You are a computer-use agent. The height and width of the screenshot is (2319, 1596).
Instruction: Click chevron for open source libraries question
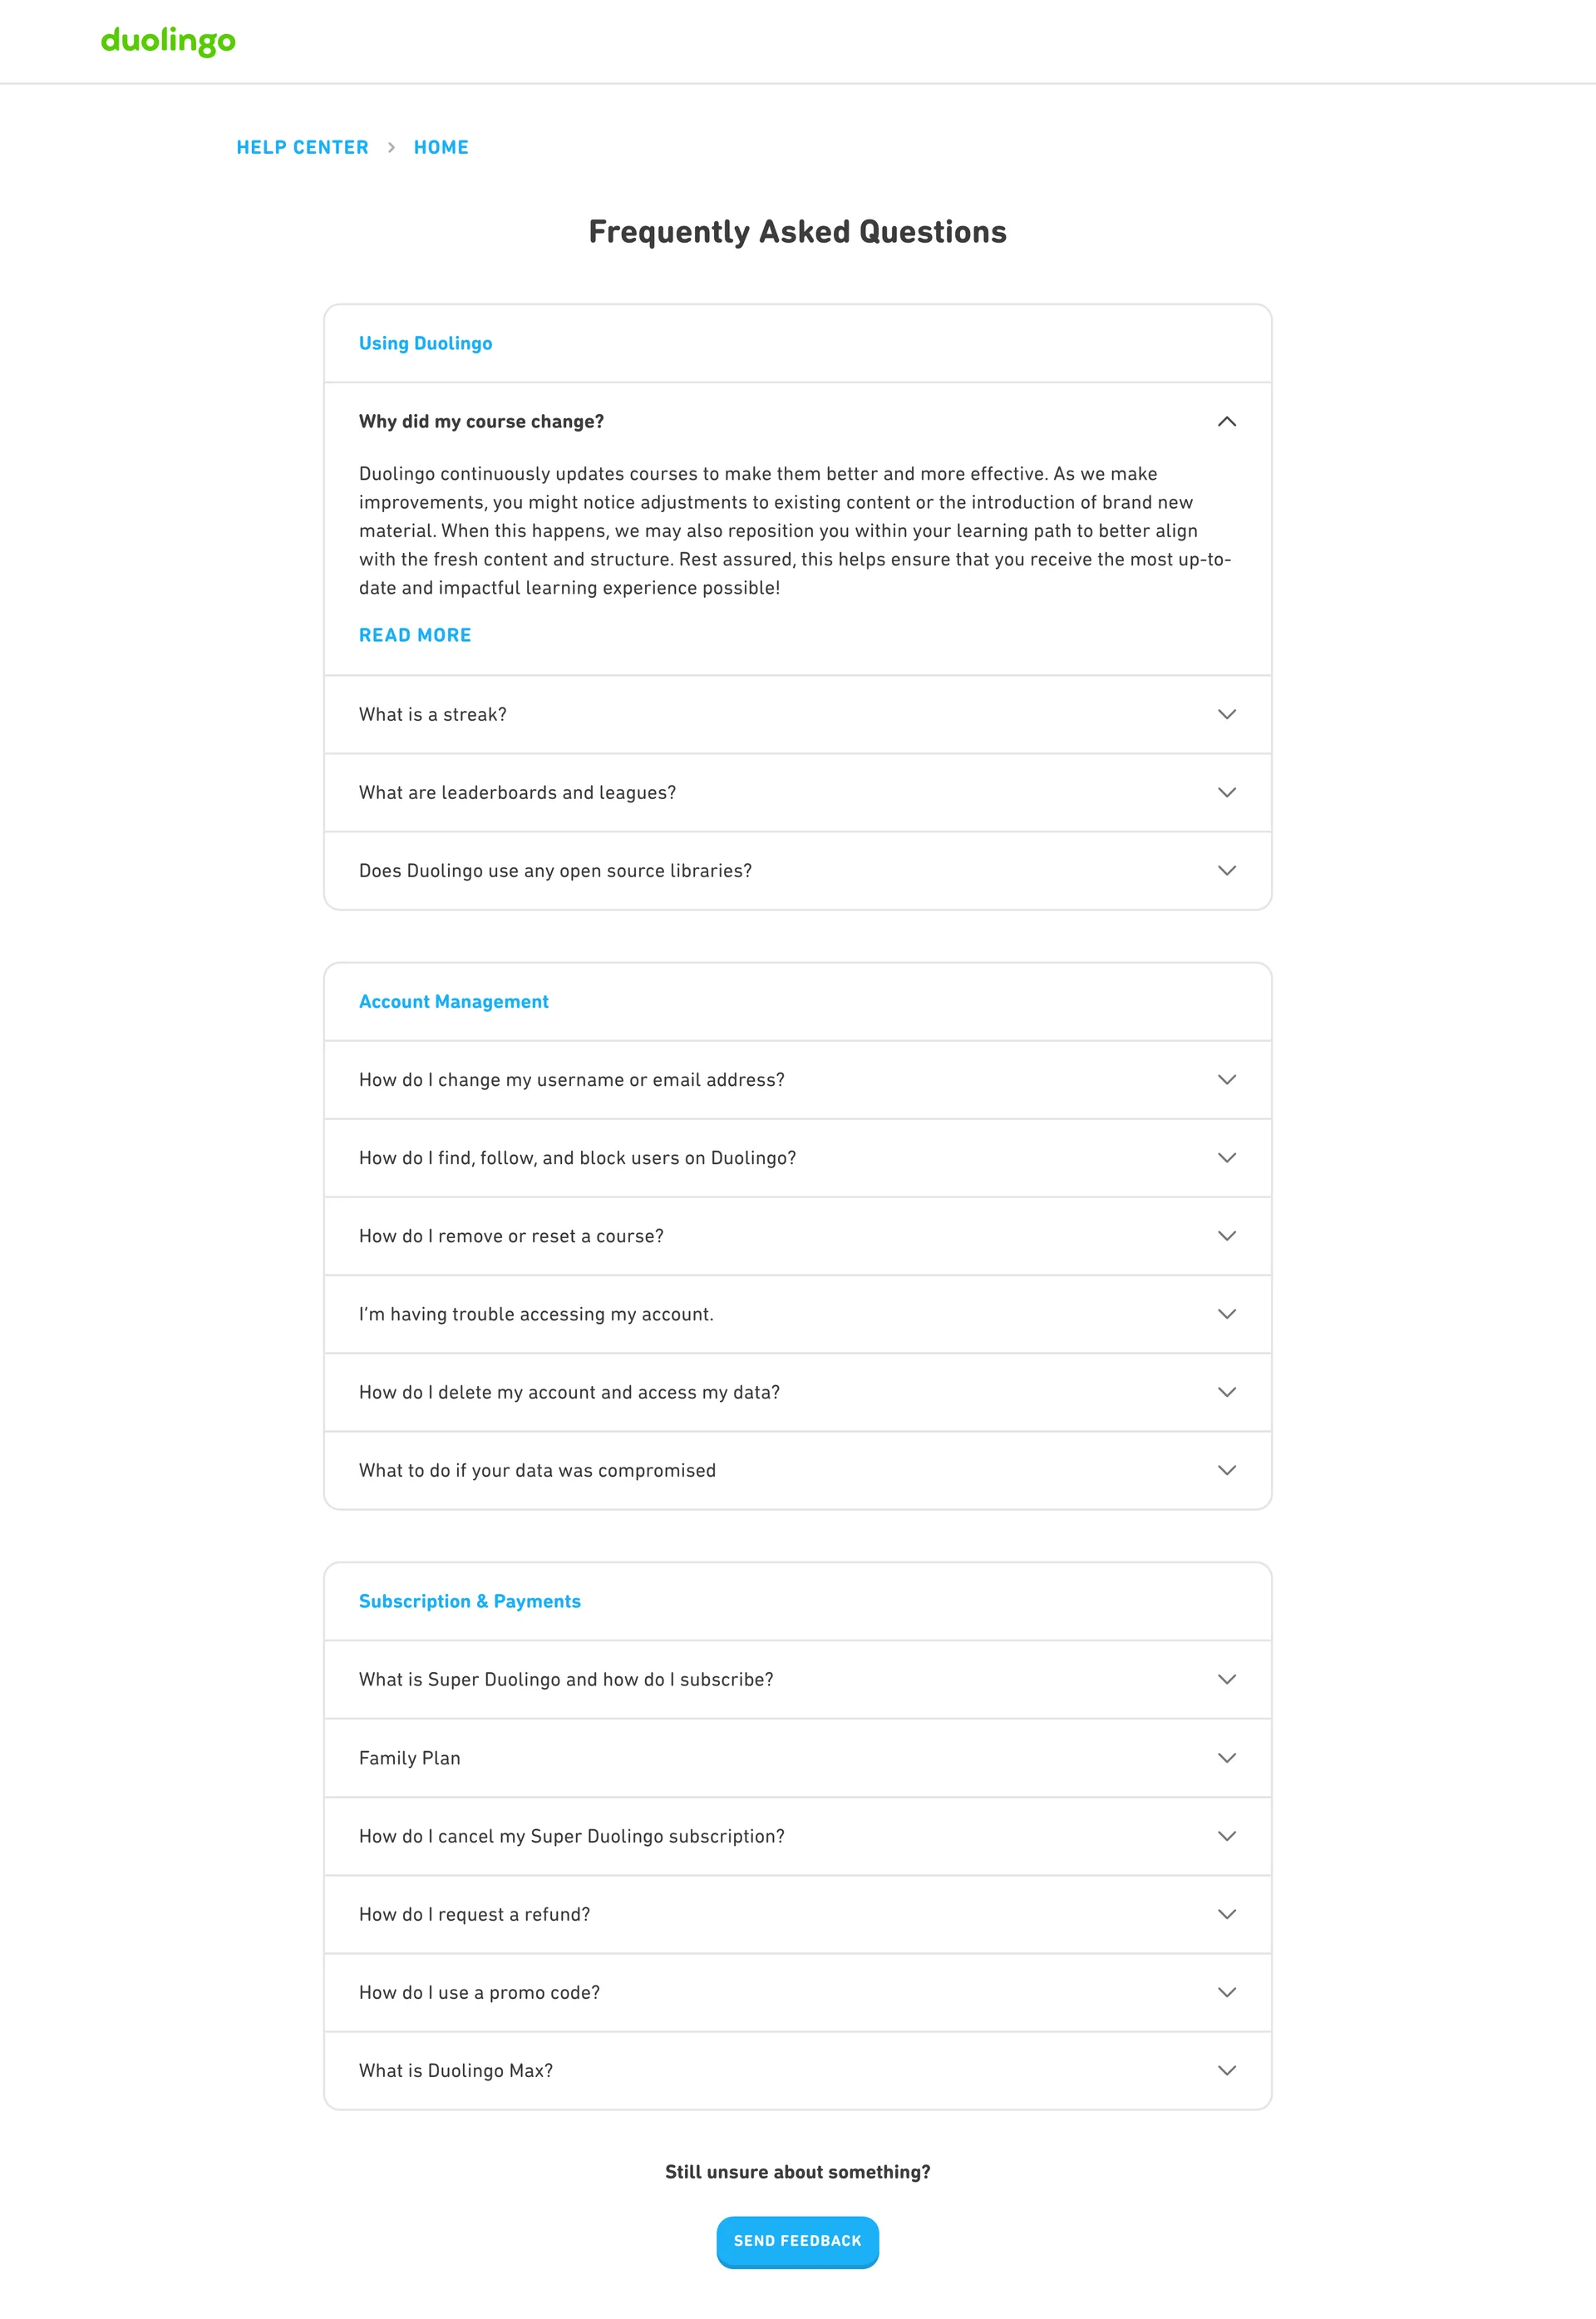[x=1226, y=870]
